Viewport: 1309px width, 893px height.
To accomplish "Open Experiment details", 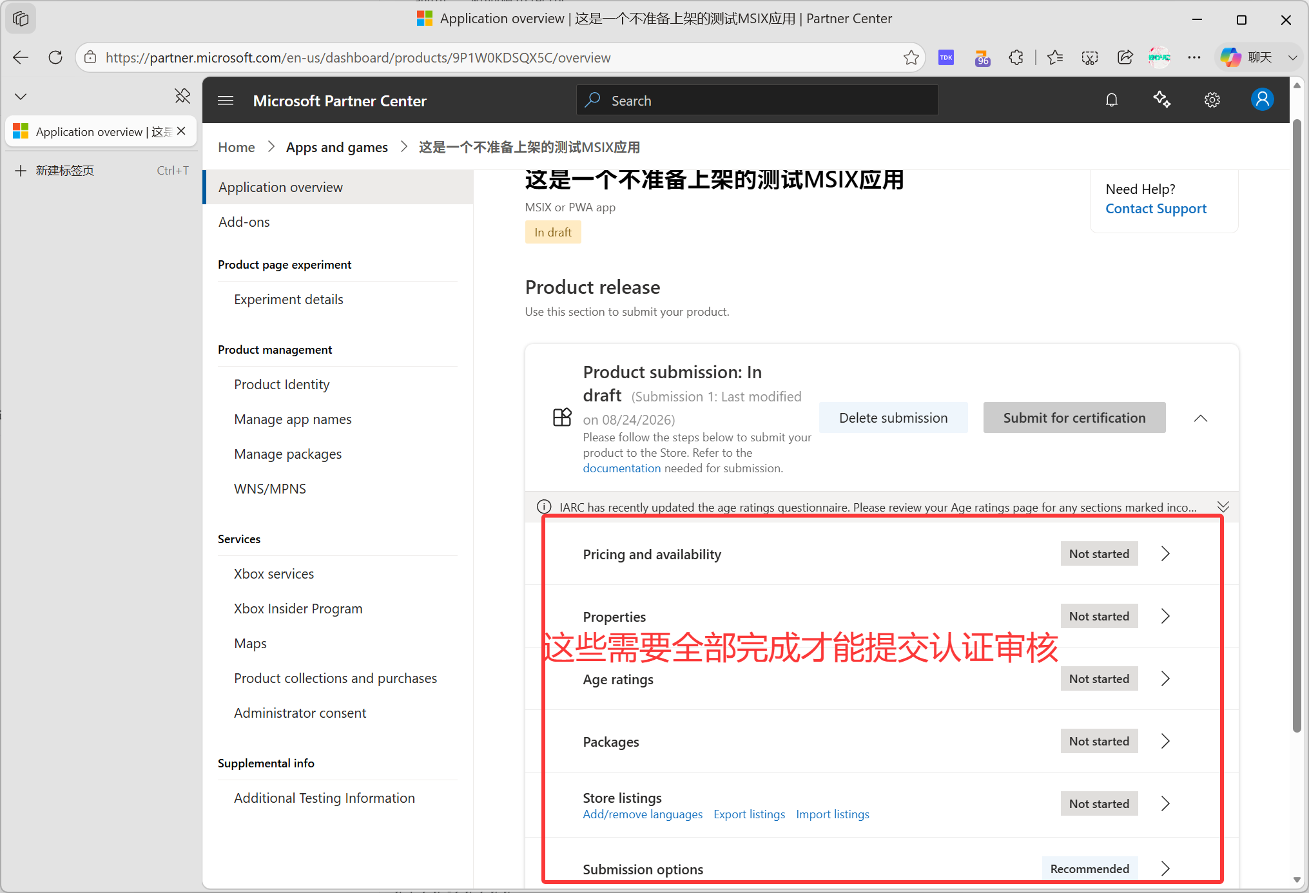I will (289, 299).
